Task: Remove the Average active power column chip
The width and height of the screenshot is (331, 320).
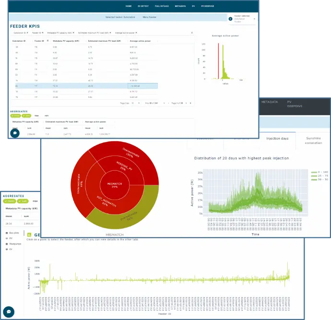Action: click(135, 33)
